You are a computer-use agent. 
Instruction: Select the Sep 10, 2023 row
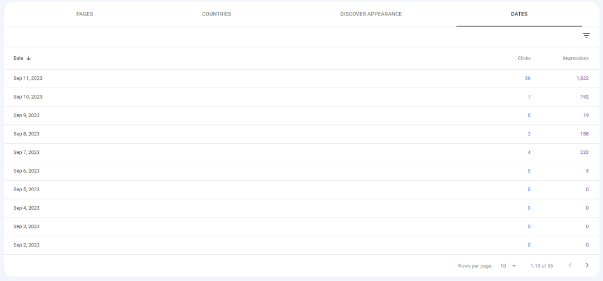coord(301,97)
